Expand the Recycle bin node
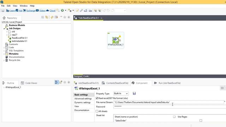226x127 pixels. (4, 60)
